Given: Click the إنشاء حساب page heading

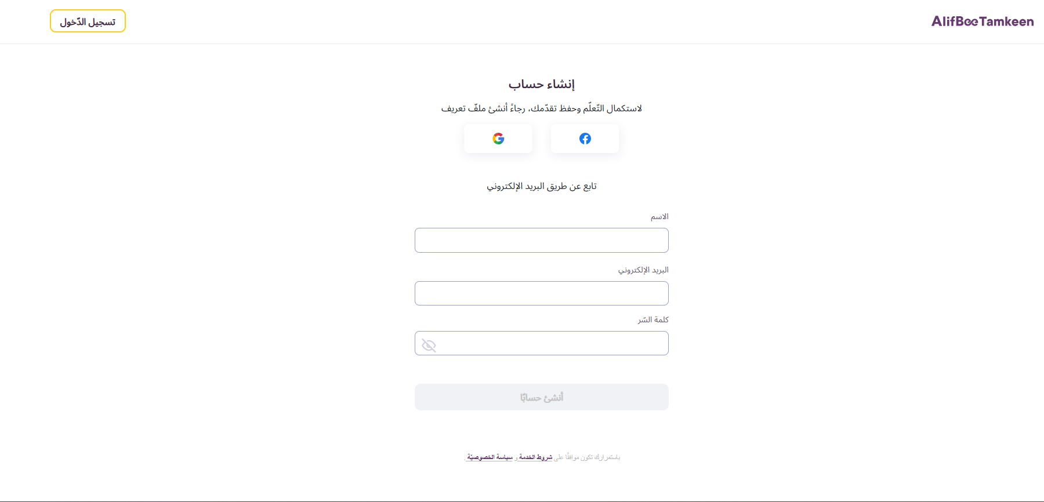Looking at the screenshot, I should pos(541,85).
